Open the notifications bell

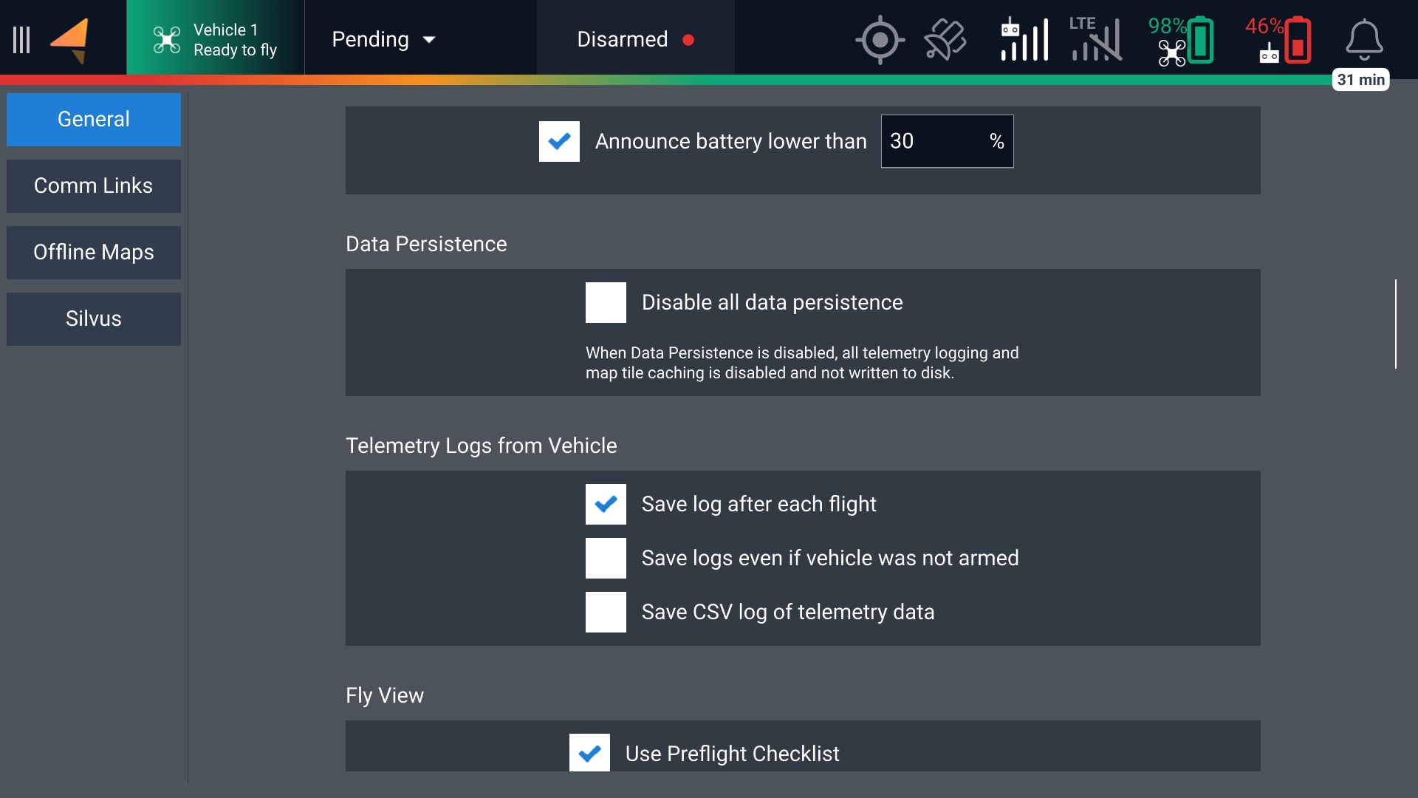coord(1363,40)
